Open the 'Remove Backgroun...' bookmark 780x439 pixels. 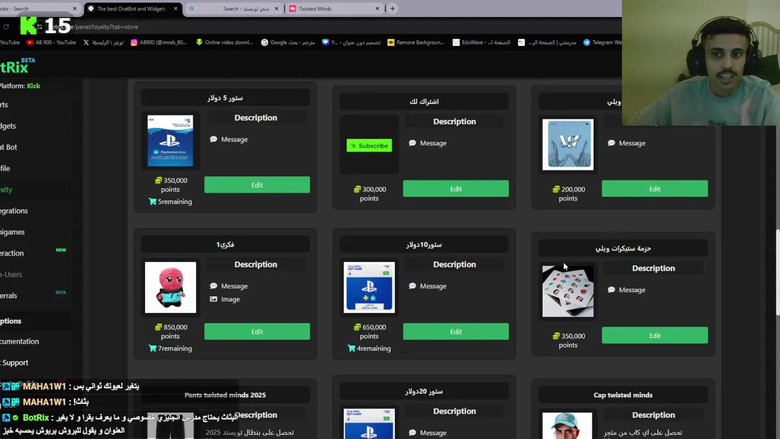click(x=415, y=42)
